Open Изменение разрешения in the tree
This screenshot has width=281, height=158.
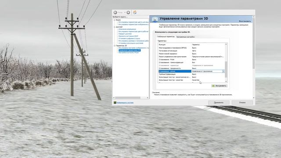click(127, 29)
